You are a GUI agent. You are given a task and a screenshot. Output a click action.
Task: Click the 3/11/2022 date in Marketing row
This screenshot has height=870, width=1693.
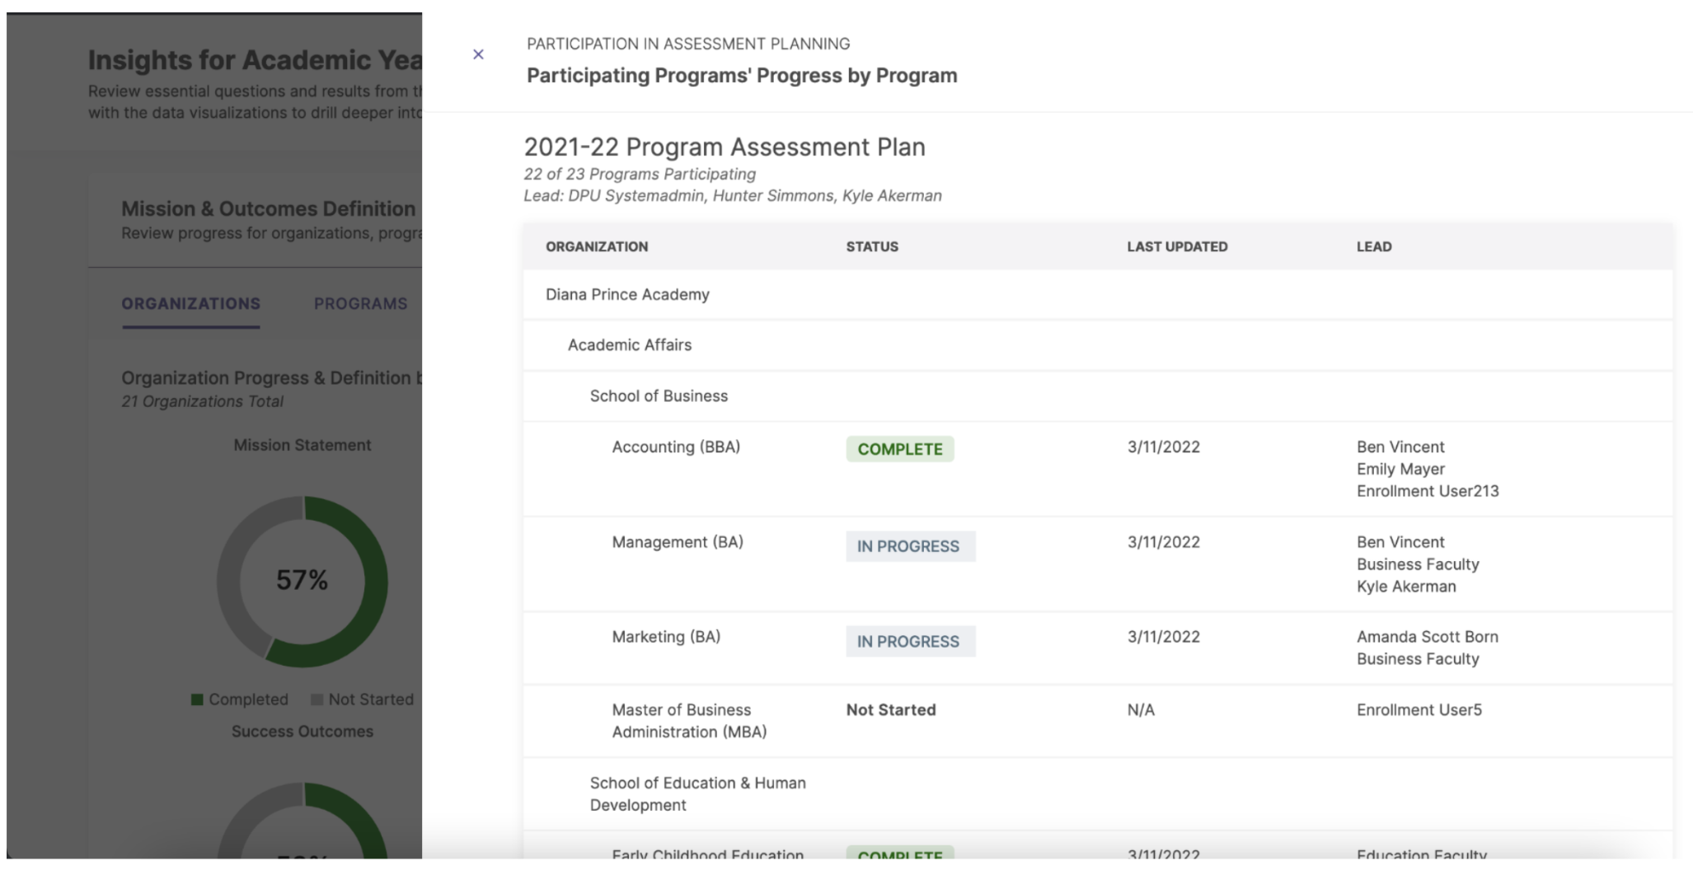1163,637
